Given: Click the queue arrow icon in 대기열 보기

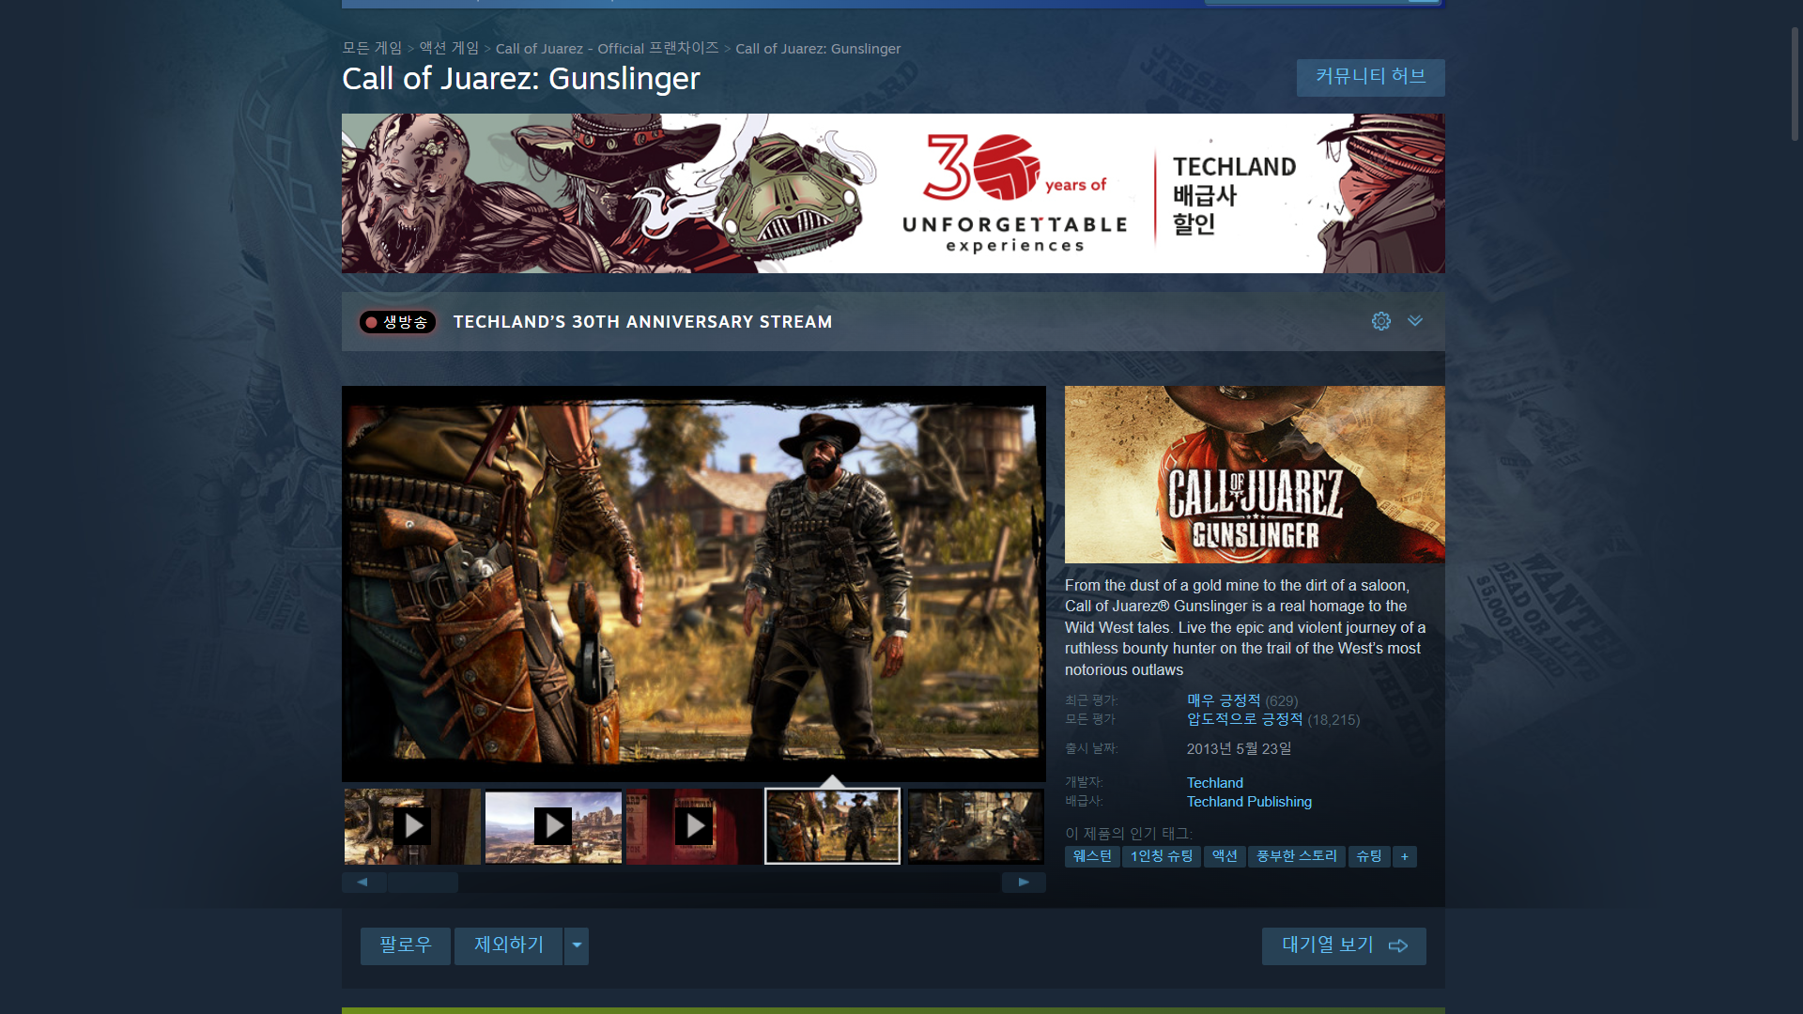Looking at the screenshot, I should click(x=1398, y=945).
